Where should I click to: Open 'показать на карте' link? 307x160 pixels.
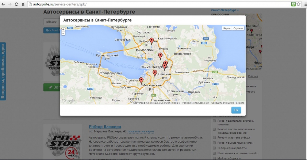tap(141, 132)
